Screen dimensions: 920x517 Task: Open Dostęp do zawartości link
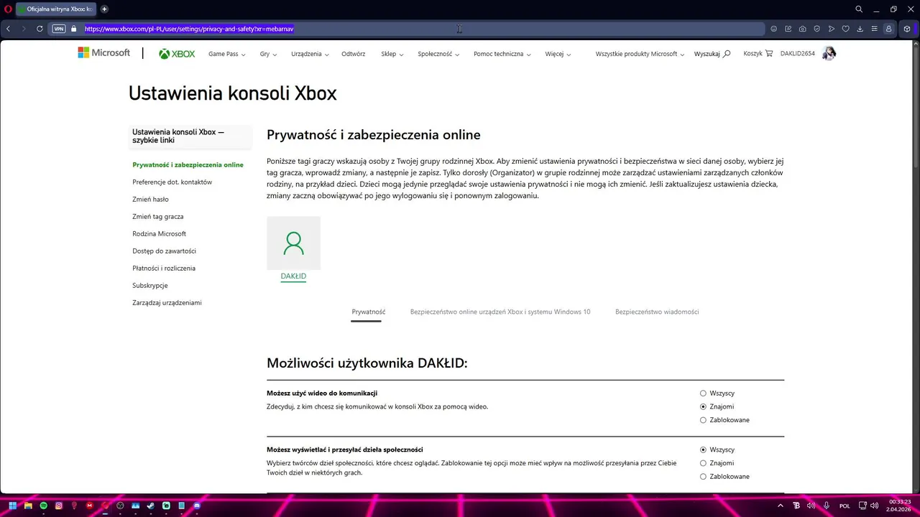(164, 251)
